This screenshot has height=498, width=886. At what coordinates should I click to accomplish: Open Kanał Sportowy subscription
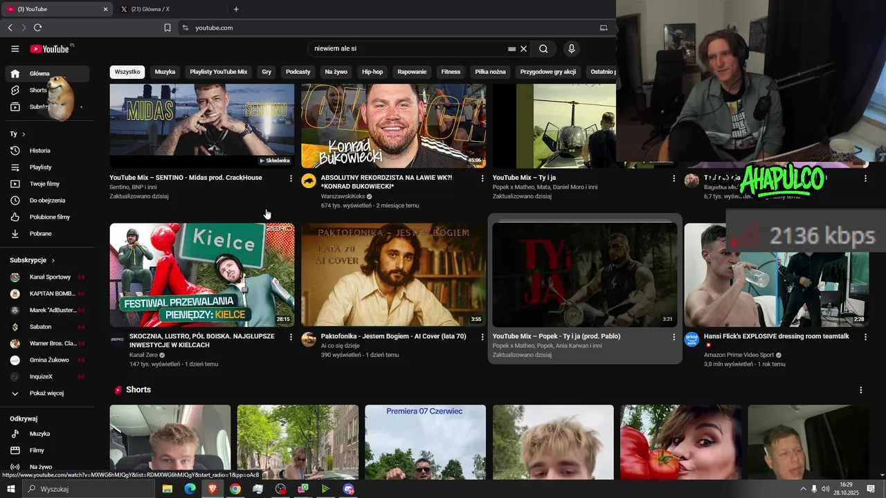pos(48,277)
